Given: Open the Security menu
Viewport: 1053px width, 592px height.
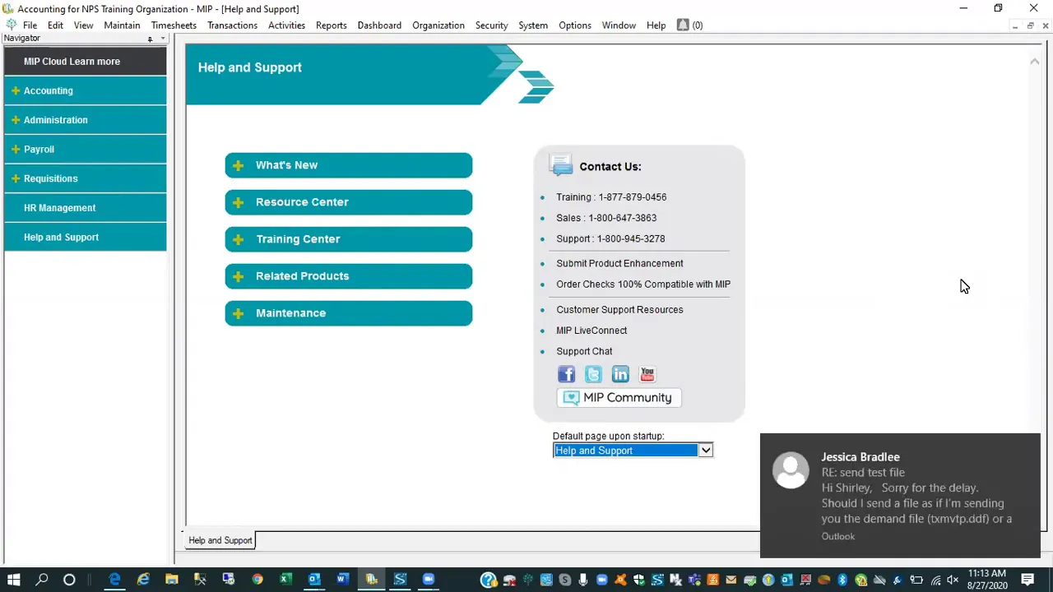Looking at the screenshot, I should [491, 25].
